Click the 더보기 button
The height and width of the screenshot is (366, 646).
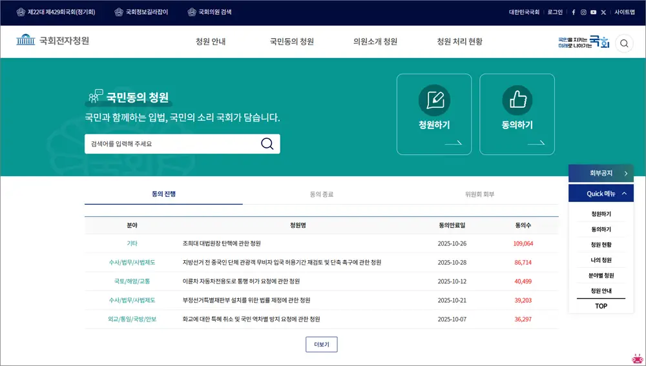click(x=321, y=345)
